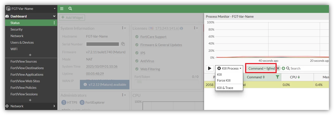
Task: Click the FortiExplorer administrators count badge
Action: pyautogui.click(x=82, y=102)
